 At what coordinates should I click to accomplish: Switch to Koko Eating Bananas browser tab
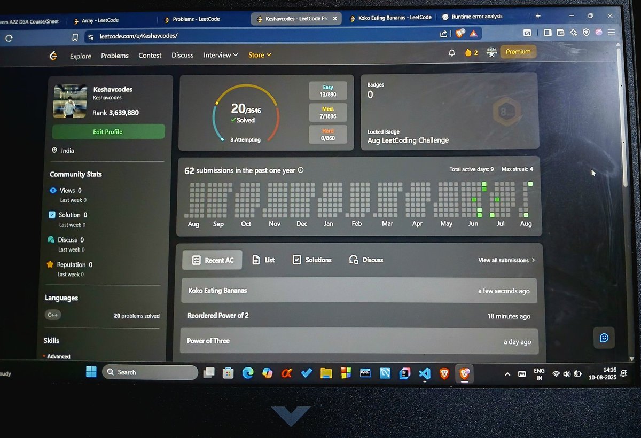390,18
